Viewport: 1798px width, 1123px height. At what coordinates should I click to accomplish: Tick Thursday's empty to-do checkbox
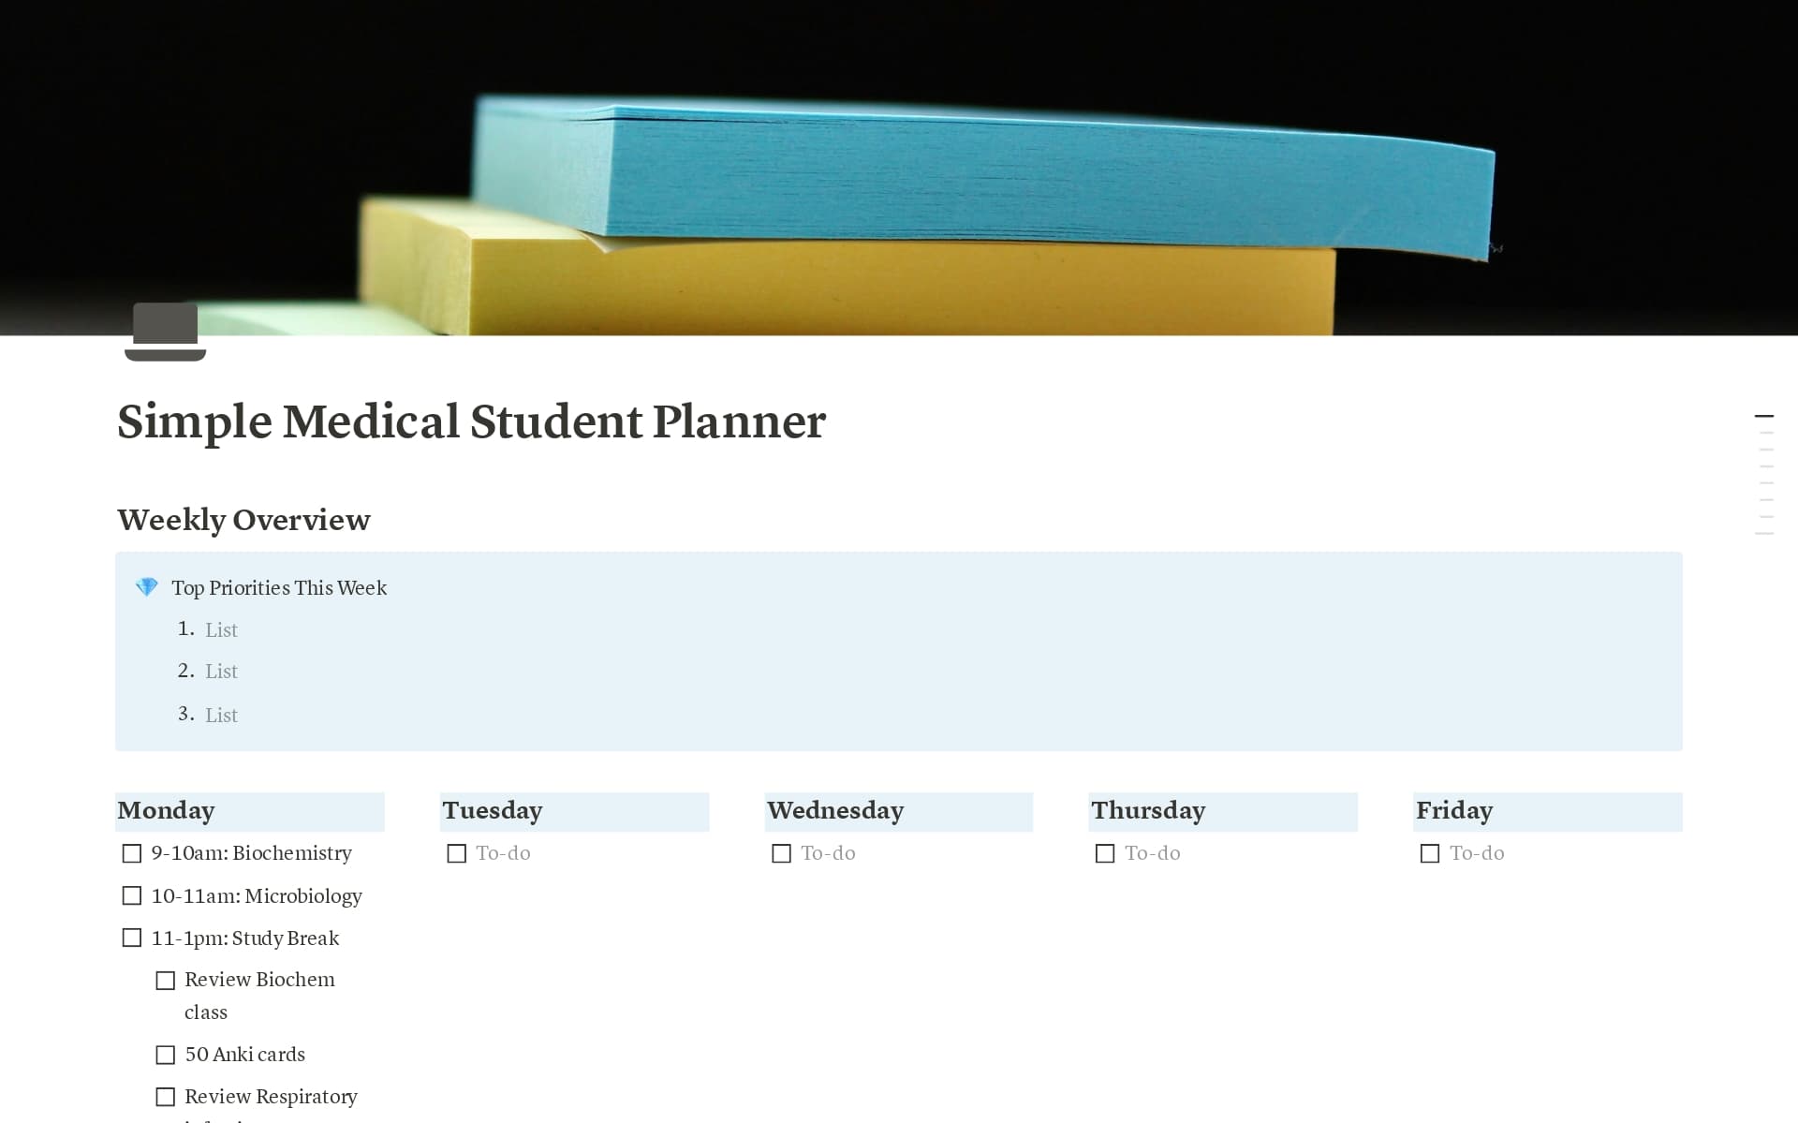click(x=1105, y=854)
